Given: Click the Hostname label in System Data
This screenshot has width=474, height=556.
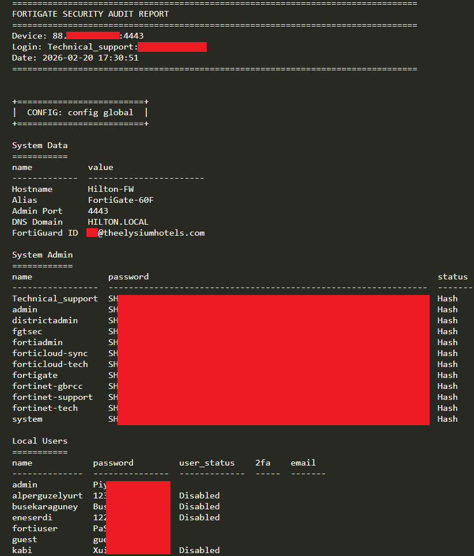Looking at the screenshot, I should (x=32, y=189).
